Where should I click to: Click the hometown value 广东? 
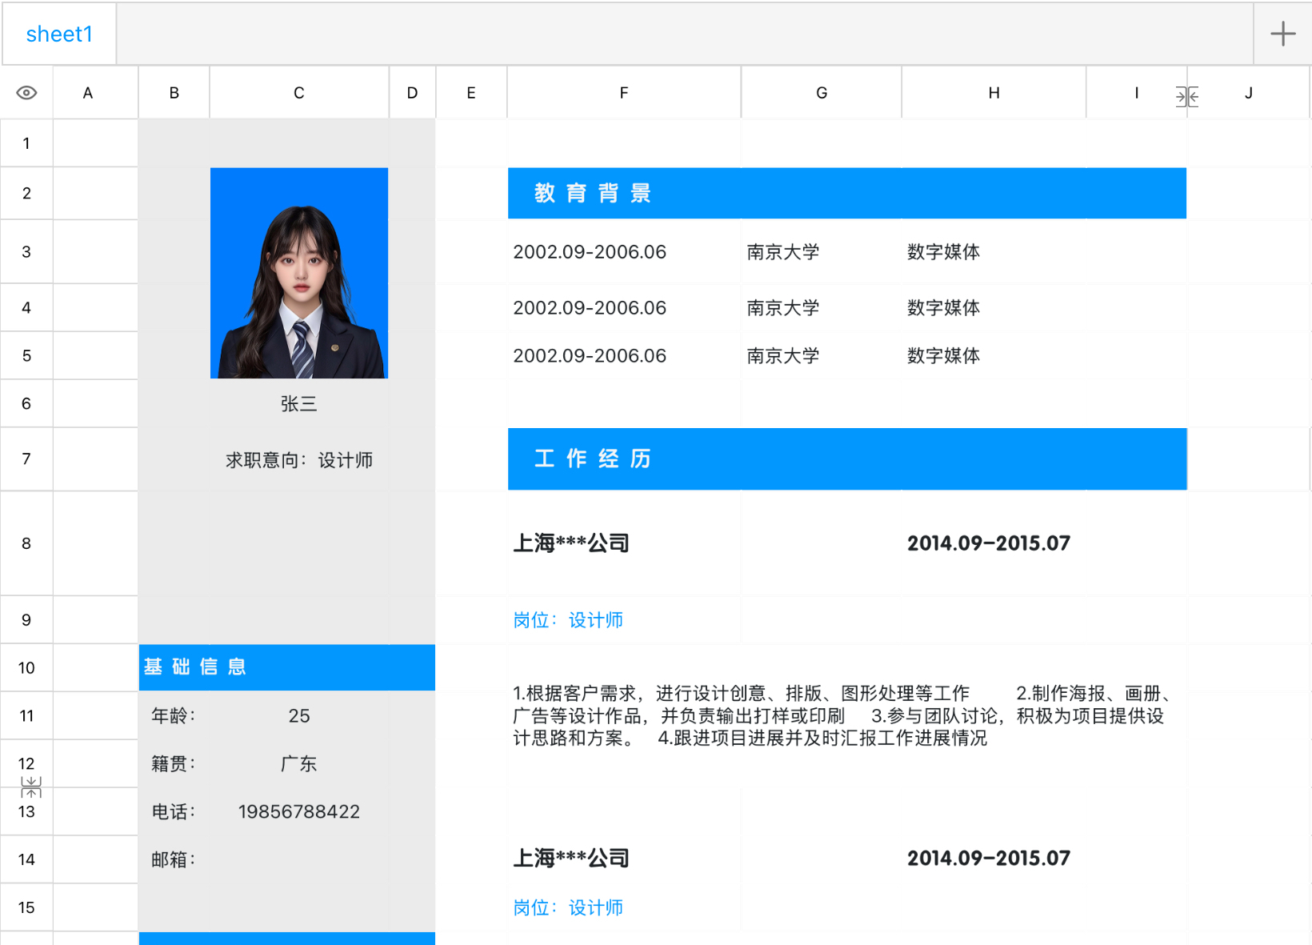299,764
